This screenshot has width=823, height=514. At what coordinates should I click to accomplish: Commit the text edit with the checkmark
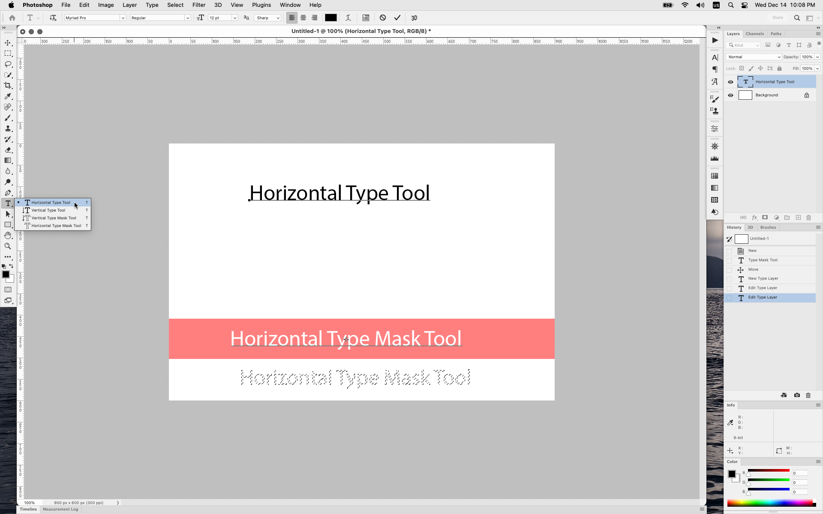tap(396, 18)
